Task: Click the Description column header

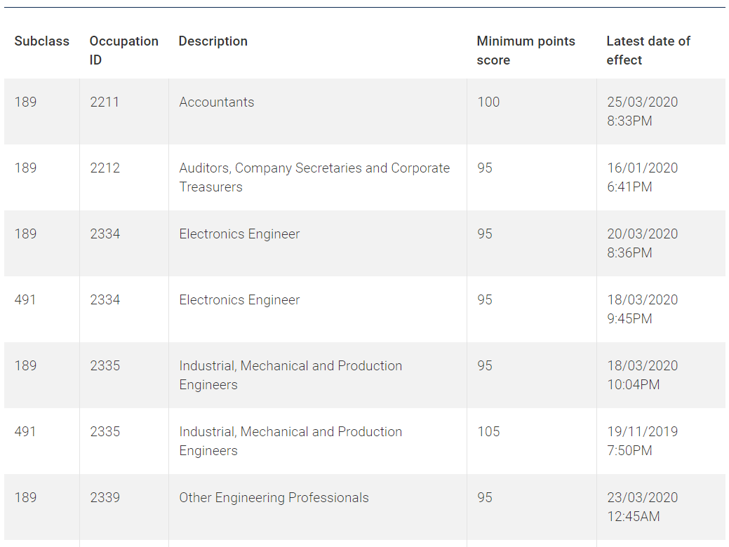Action: pos(213,41)
